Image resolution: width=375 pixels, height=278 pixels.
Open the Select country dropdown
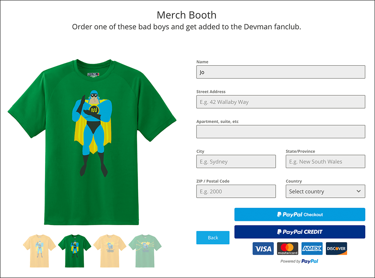point(325,191)
